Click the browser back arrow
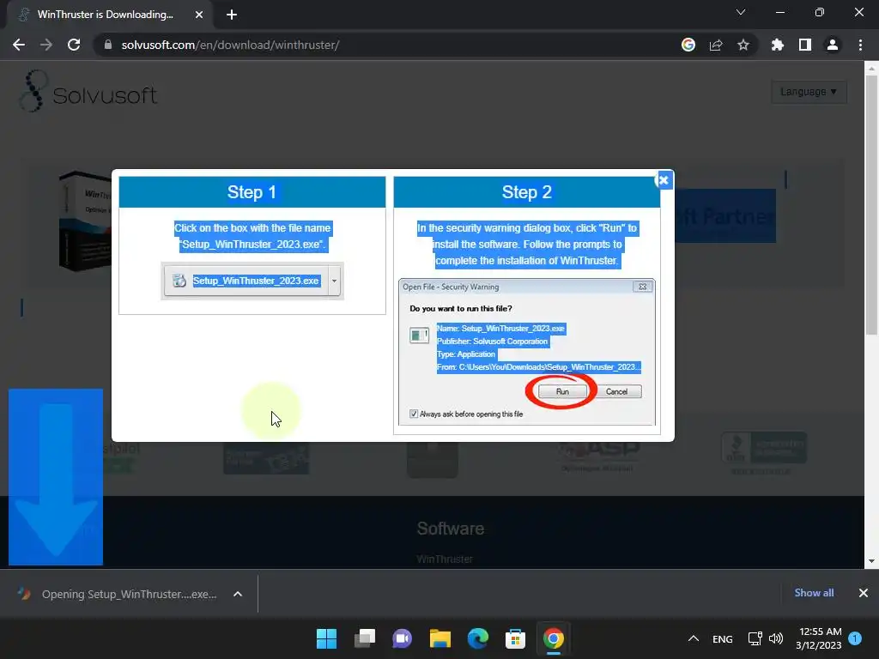 coord(19,45)
